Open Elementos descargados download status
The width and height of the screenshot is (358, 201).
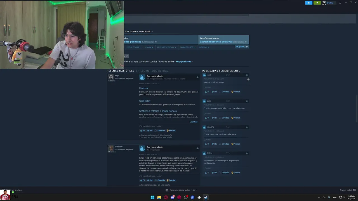[x=181, y=190]
